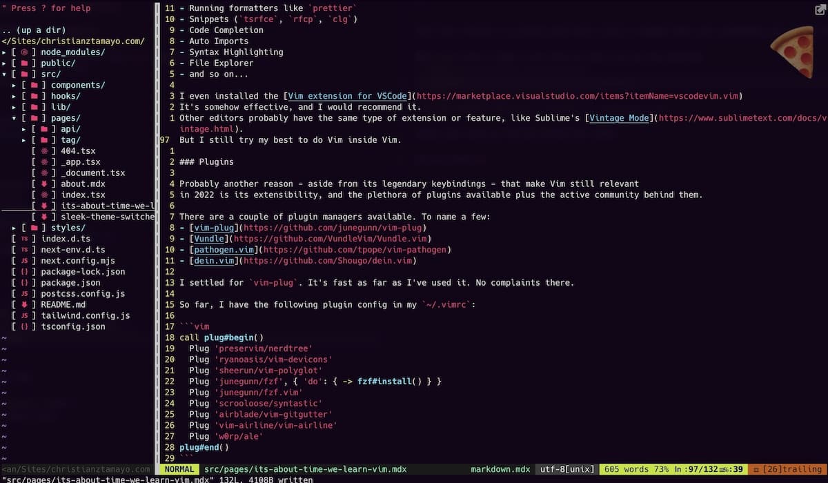Viewport: 828px width, 483px height.
Task: Click the folder icon beside hooks/
Action: pos(34,96)
